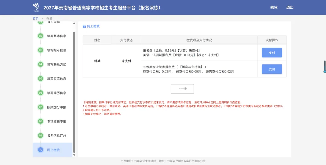Go to 首页 breadcrumb link

coord(36,18)
